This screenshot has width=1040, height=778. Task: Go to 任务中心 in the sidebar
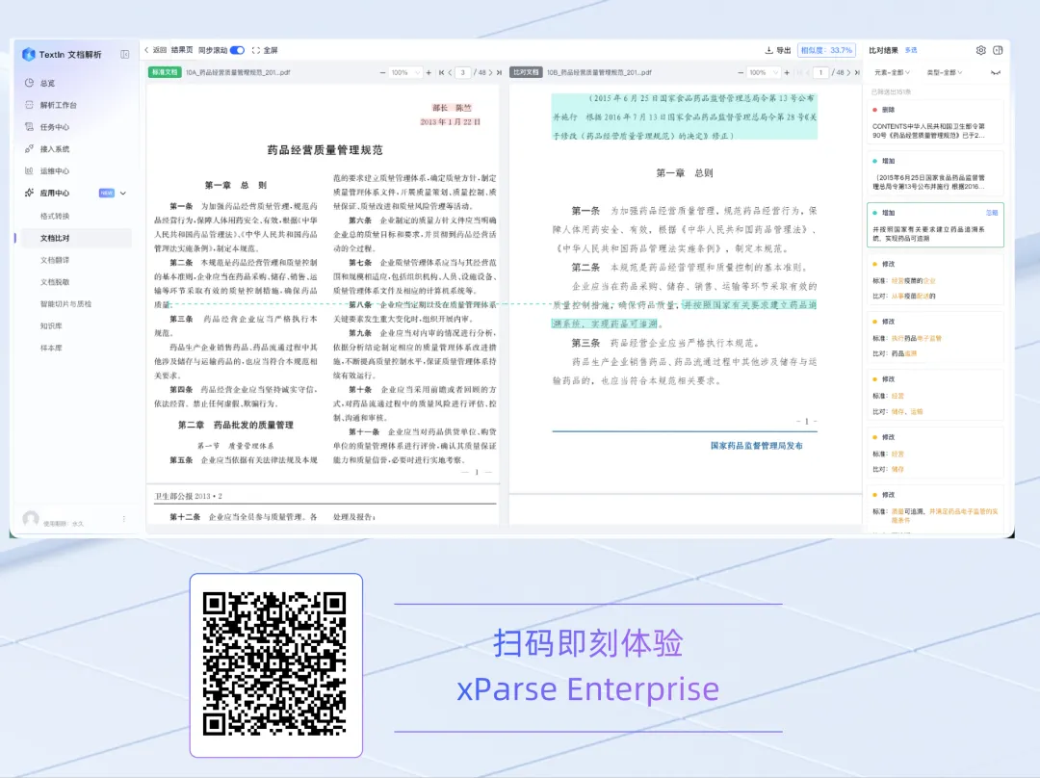tap(54, 127)
